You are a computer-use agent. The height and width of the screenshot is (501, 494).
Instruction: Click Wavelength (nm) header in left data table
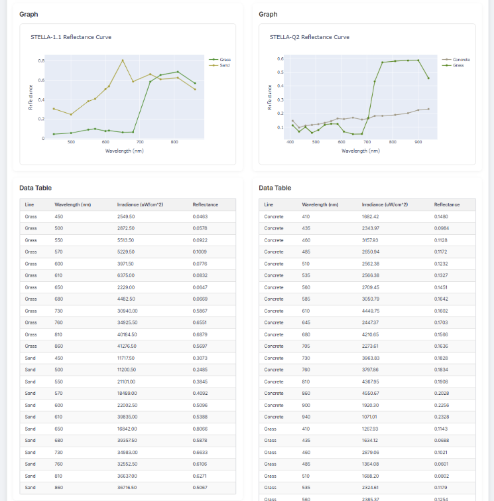[x=72, y=204]
